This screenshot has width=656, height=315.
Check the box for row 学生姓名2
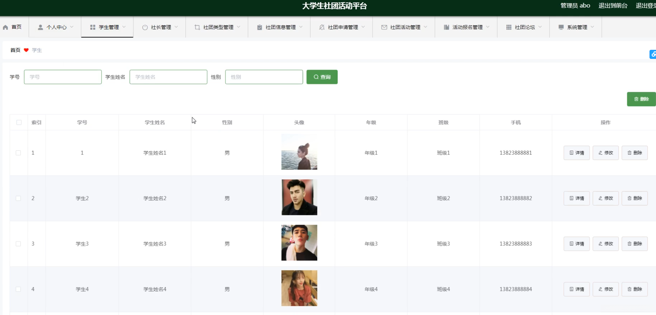pos(18,198)
